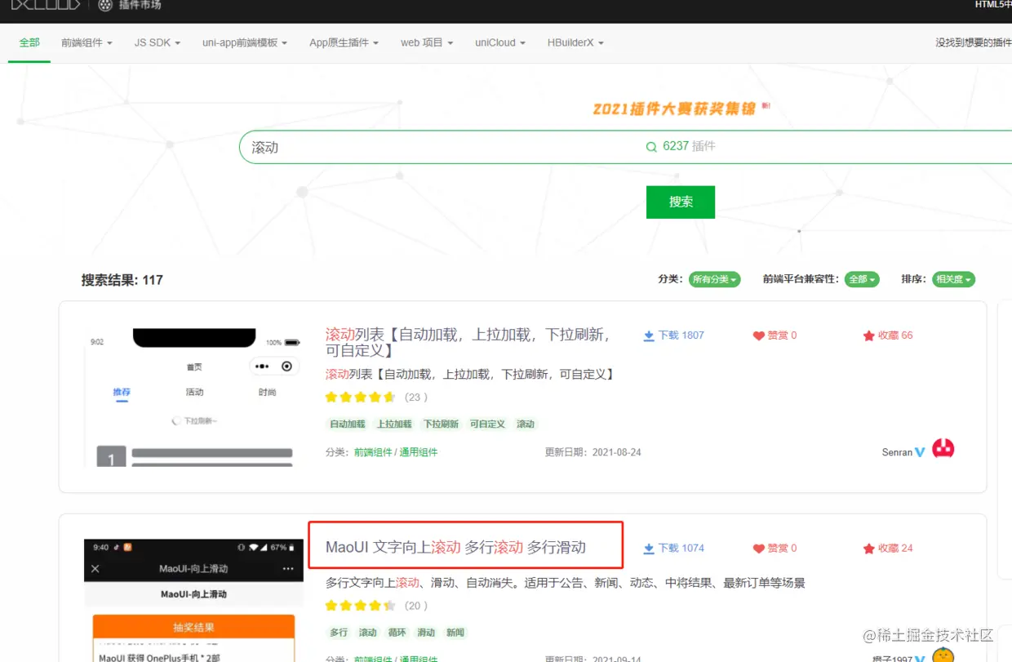Click 6237 插件 count in search box
Viewport: 1012px width, 662px height.
coord(689,146)
